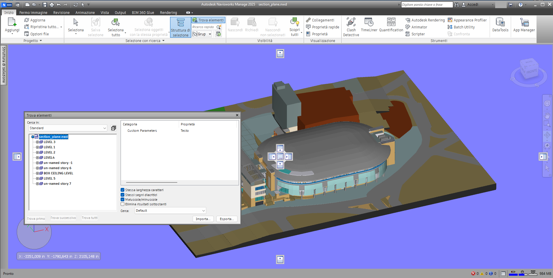Open the Scripter tool
The width and height of the screenshot is (553, 278).
tap(415, 34)
